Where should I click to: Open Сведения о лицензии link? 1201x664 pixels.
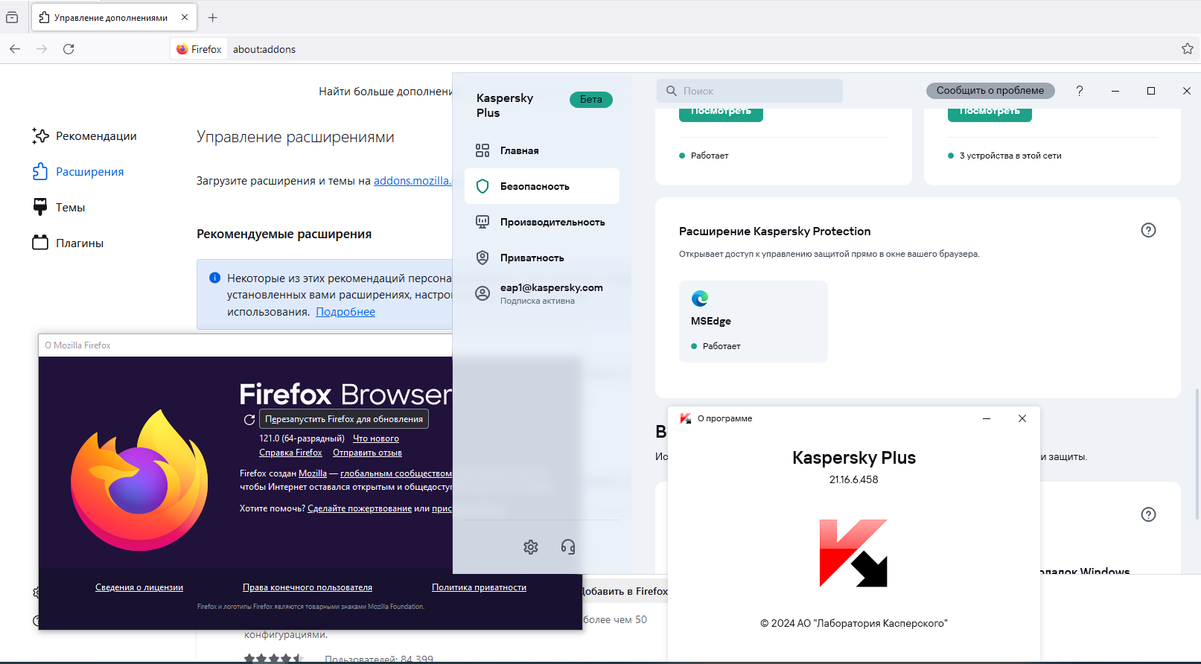pos(139,587)
